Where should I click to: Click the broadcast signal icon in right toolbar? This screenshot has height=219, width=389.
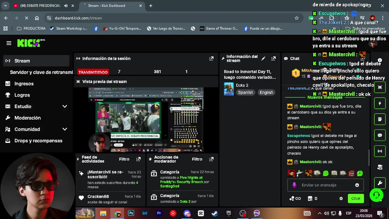pos(380,151)
